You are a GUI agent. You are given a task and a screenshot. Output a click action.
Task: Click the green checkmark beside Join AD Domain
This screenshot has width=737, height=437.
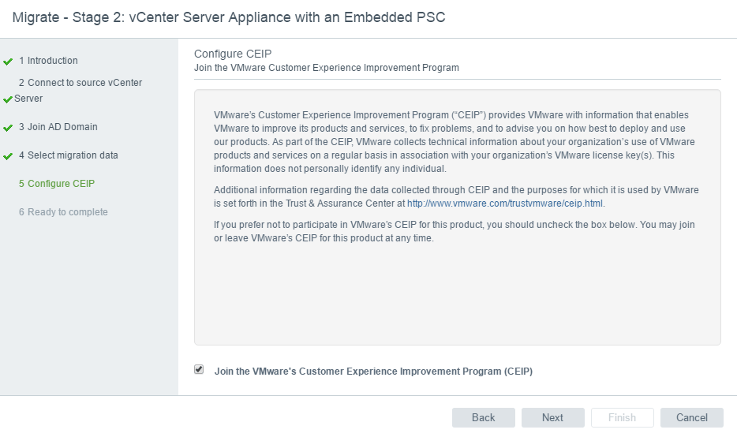point(8,128)
